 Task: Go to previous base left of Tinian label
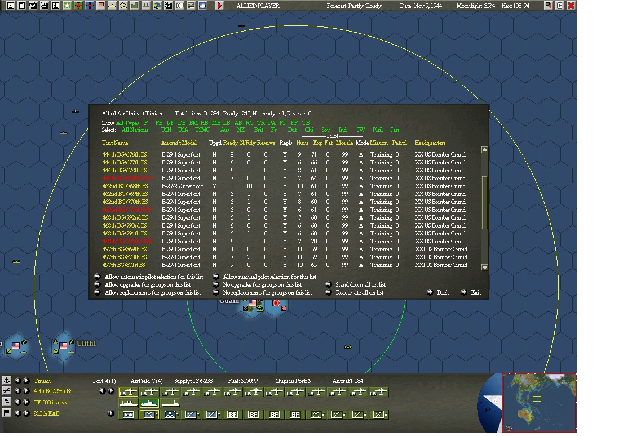[17, 380]
